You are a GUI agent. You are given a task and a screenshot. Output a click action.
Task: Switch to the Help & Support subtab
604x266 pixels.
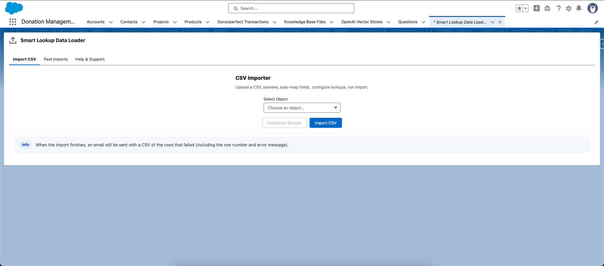click(x=90, y=59)
